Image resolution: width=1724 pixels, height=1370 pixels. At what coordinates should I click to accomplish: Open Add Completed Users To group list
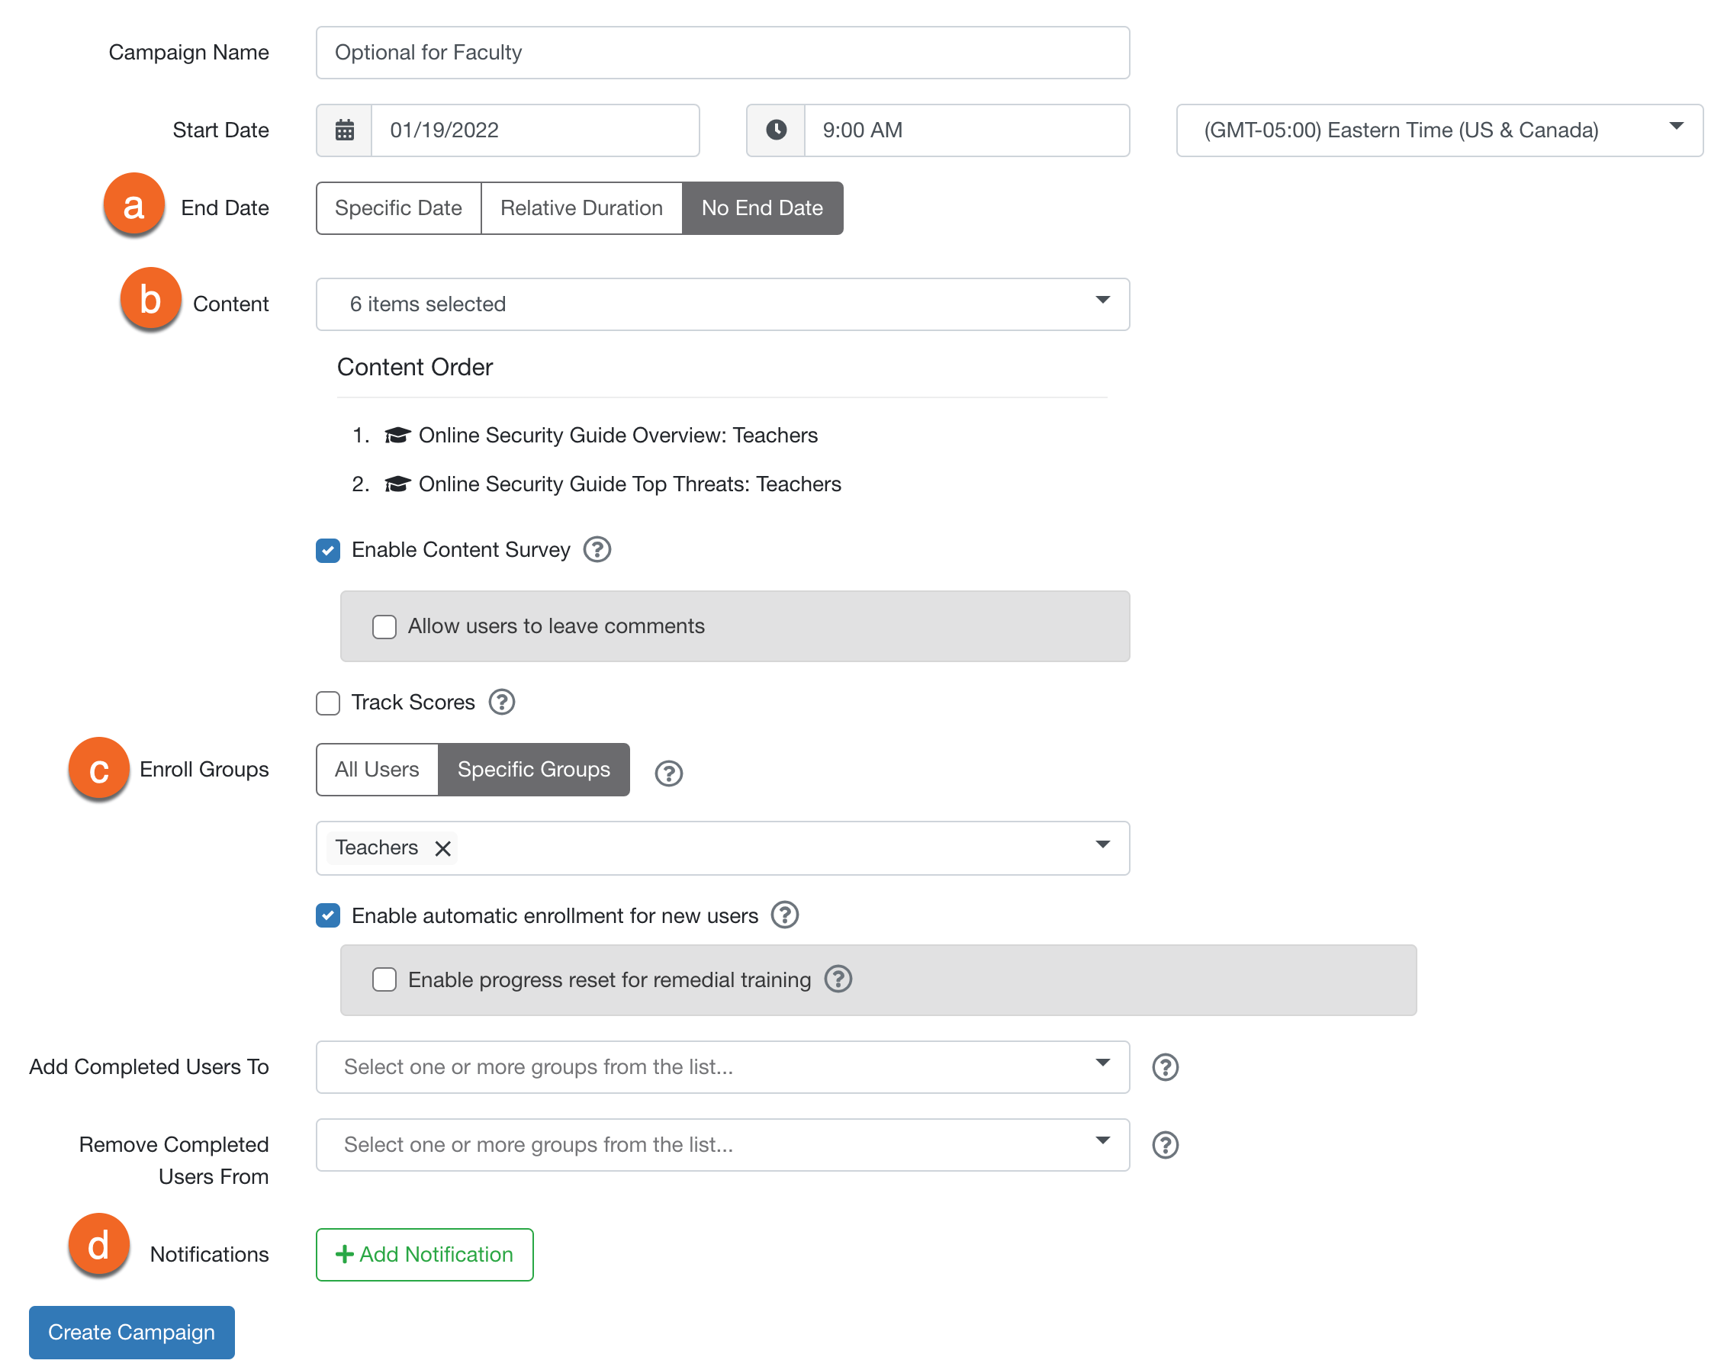pyautogui.click(x=722, y=1066)
